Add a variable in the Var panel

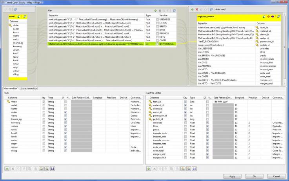click(x=155, y=11)
